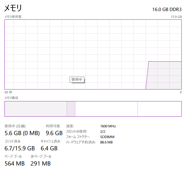Click the 6.4 GB cached value

tap(49, 148)
